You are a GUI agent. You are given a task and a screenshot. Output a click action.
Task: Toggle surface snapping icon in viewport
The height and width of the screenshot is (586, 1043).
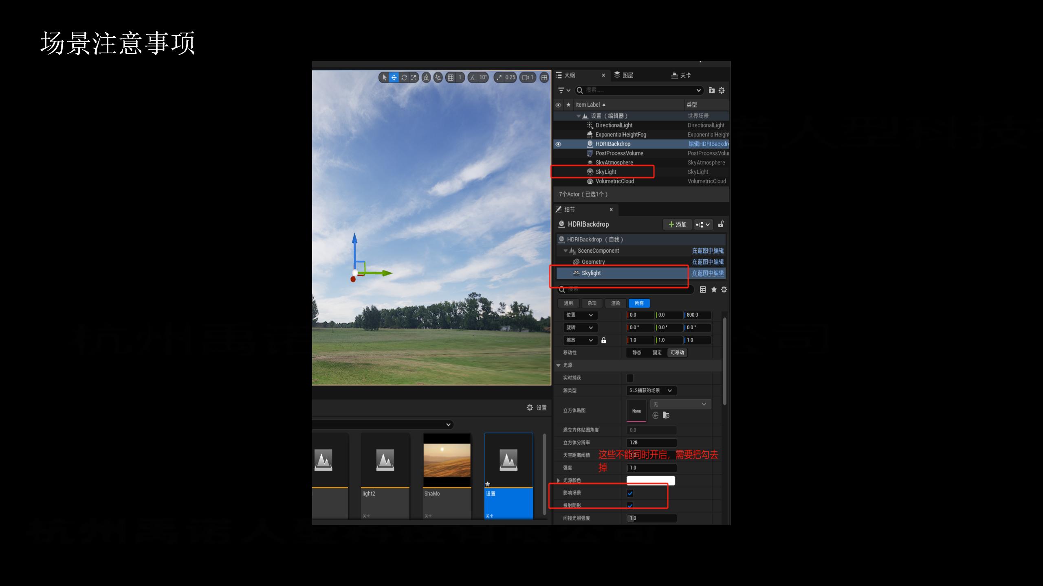[438, 77]
